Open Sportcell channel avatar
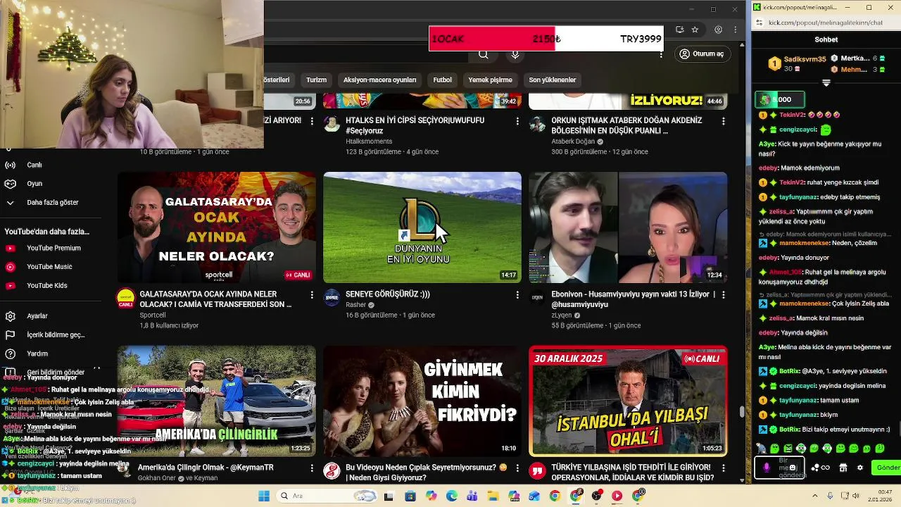This screenshot has height=507, width=901. (125, 298)
